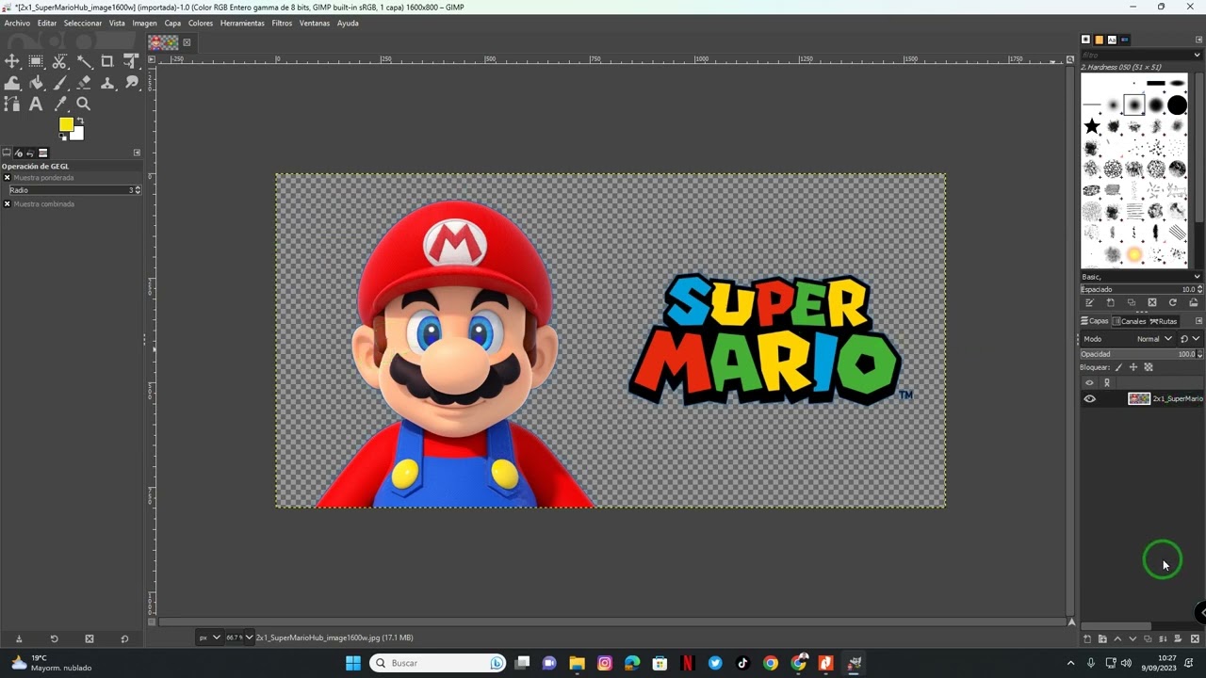Select the Zoom magnifier tool

click(84, 105)
